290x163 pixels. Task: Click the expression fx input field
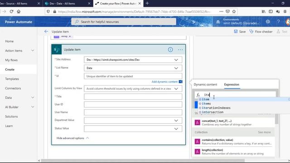(x=235, y=95)
